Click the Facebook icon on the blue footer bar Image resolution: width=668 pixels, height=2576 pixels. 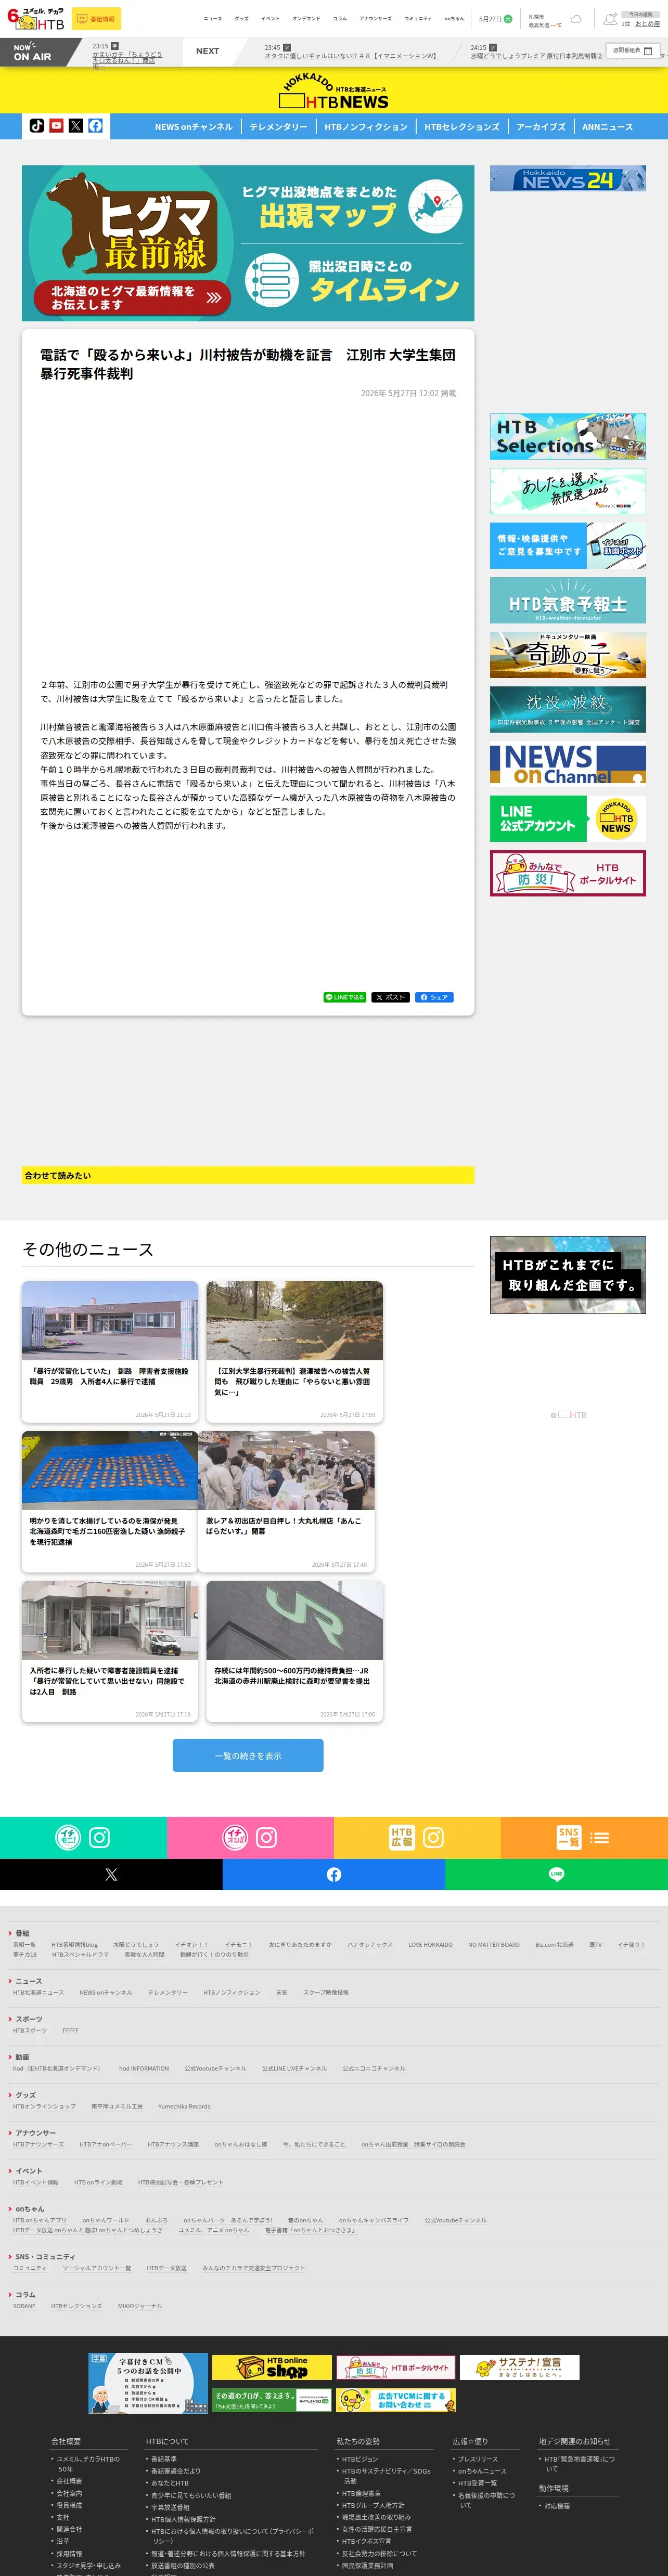click(334, 1874)
